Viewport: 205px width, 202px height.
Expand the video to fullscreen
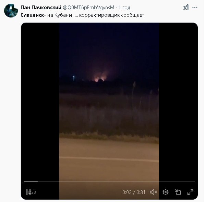tap(190, 192)
